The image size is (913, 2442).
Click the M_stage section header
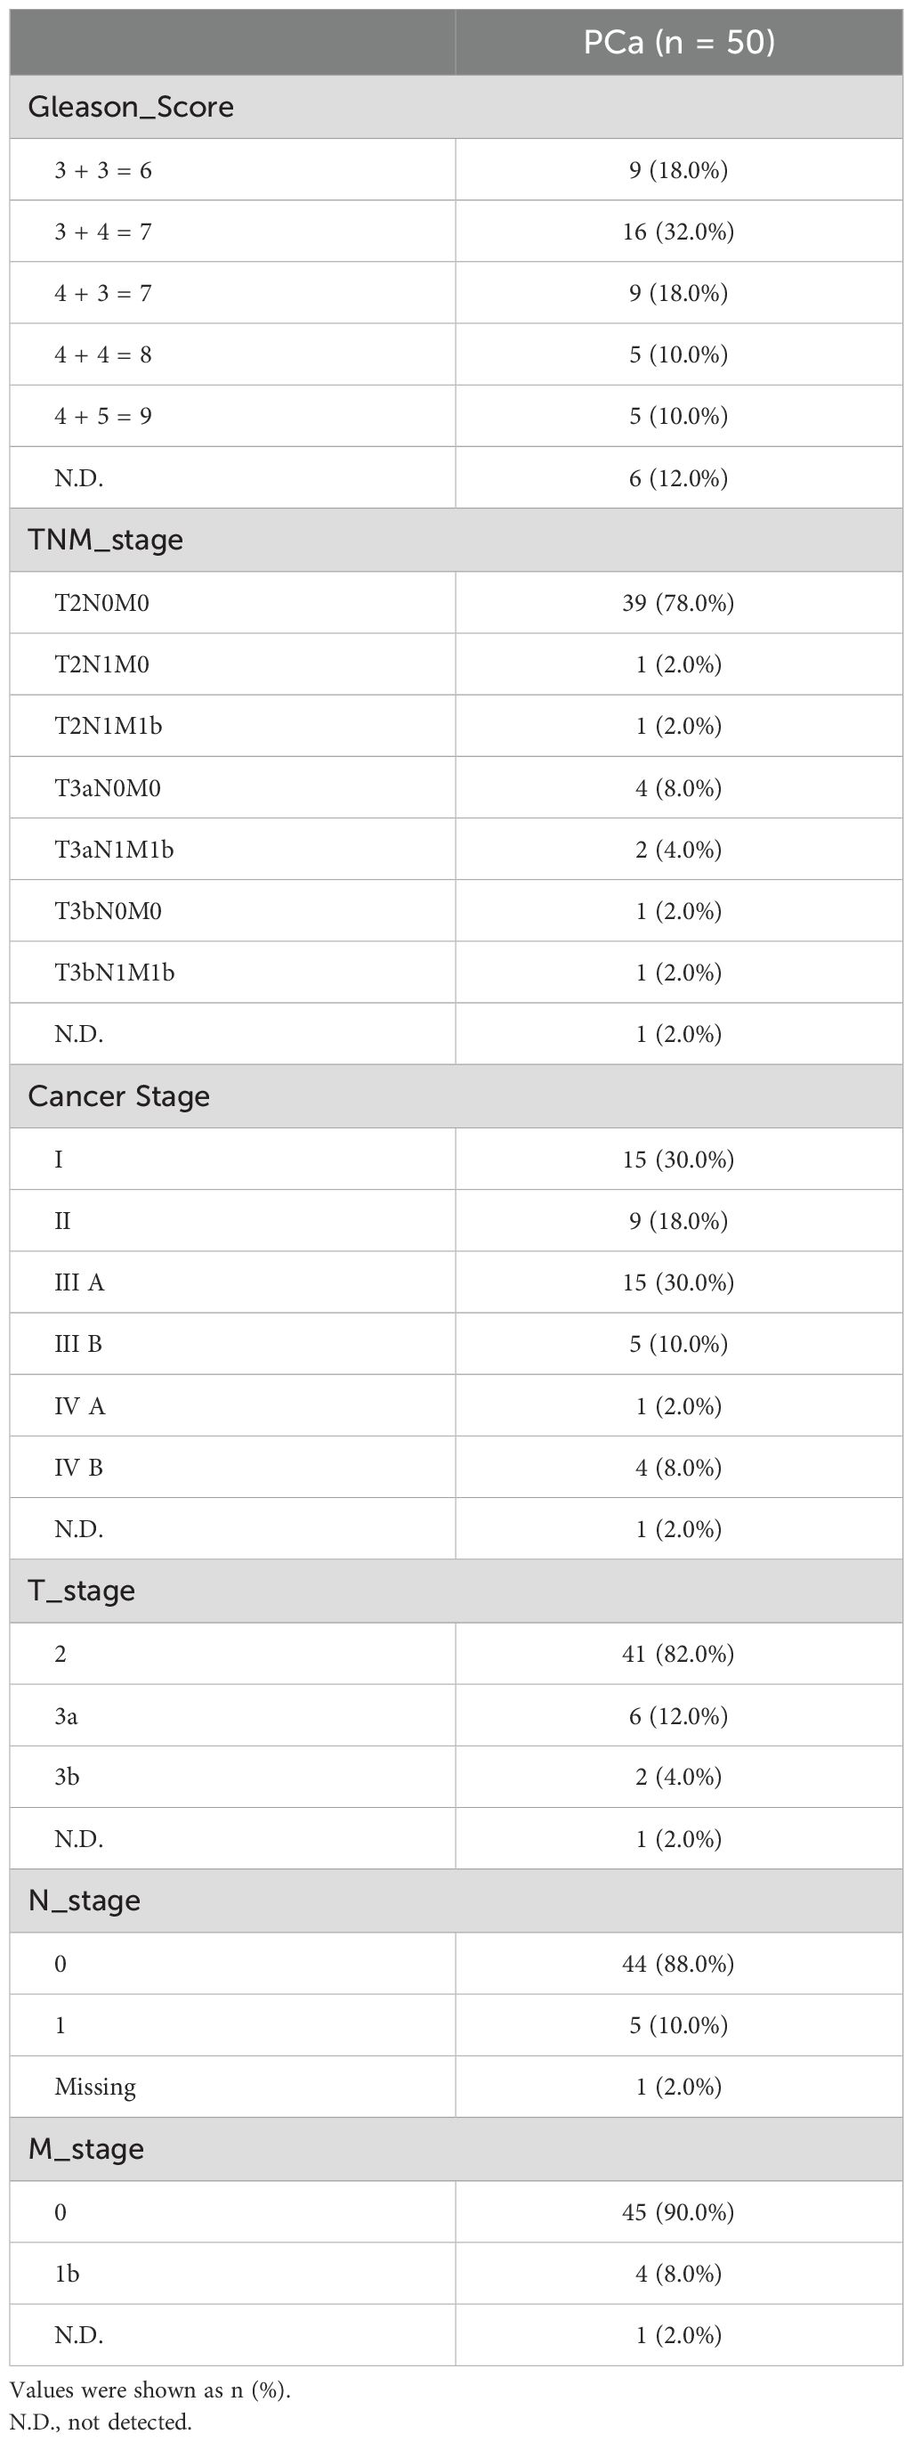point(86,2149)
